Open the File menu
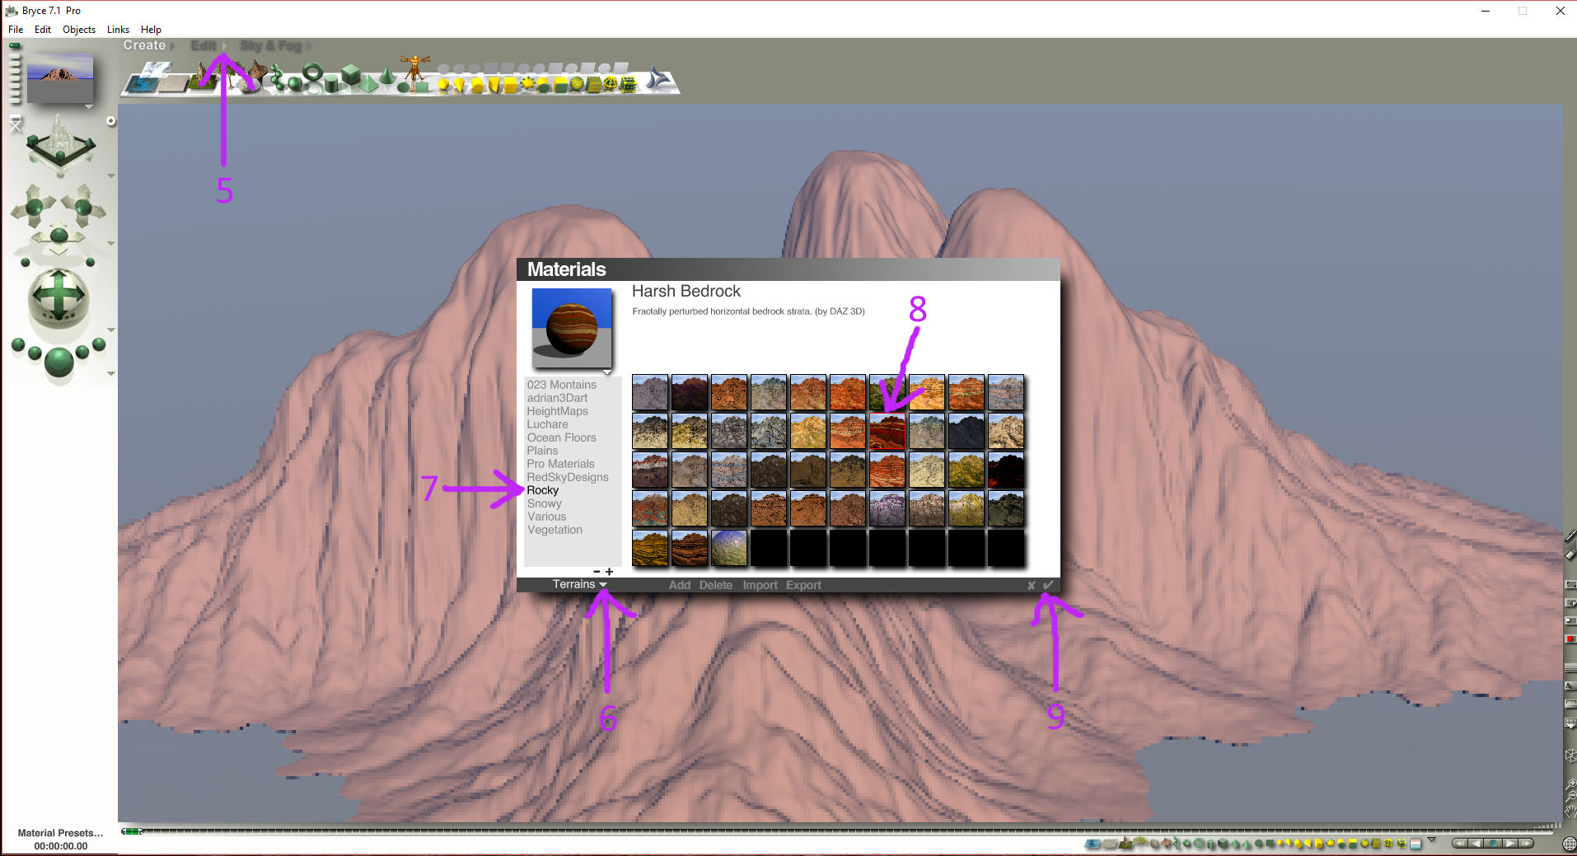 (16, 30)
